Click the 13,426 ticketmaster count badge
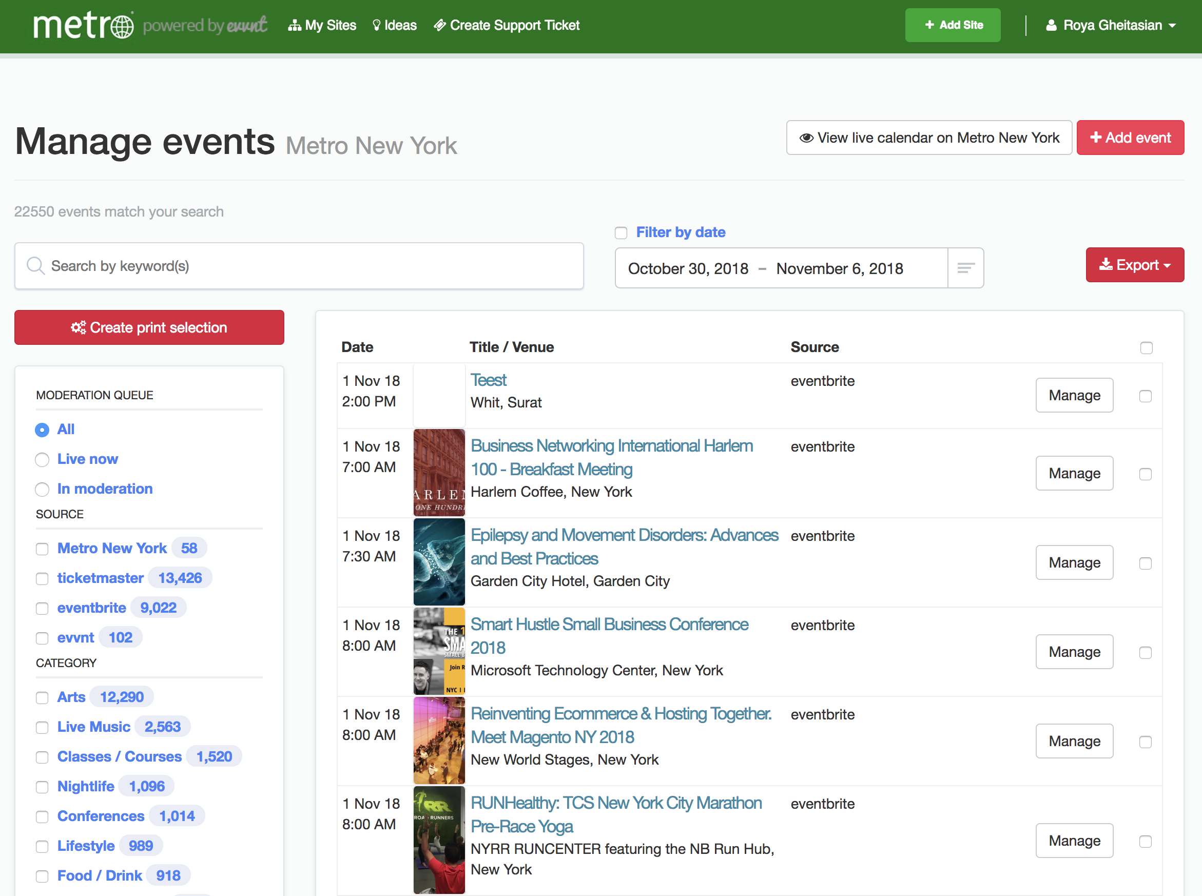 coord(180,578)
